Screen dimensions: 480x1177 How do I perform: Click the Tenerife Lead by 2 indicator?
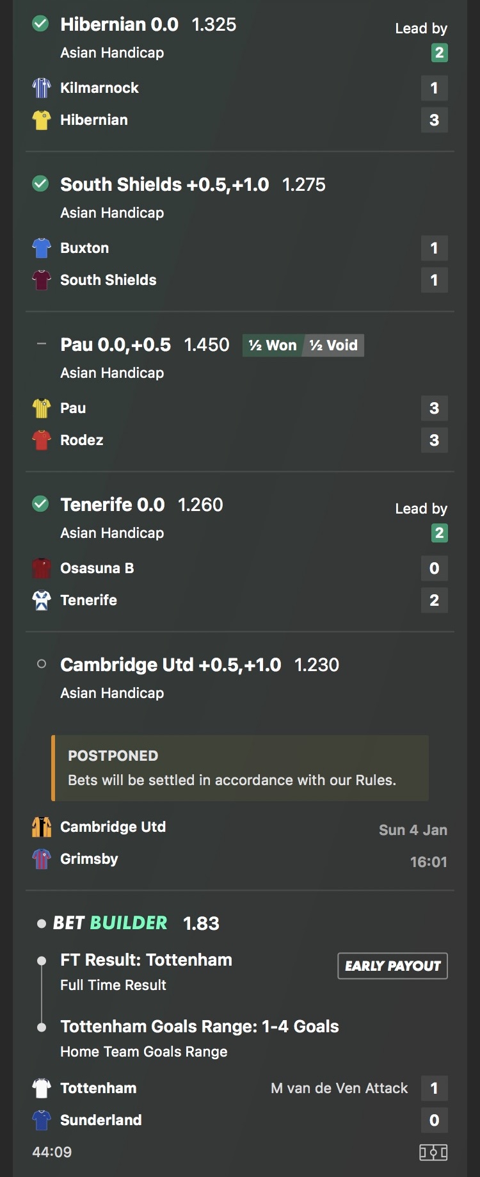point(439,533)
